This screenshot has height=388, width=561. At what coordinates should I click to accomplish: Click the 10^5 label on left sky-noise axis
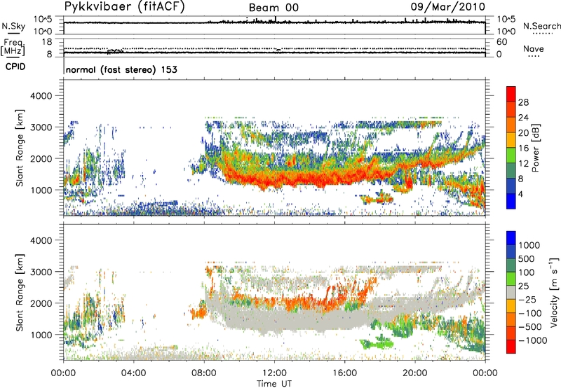[x=43, y=19]
